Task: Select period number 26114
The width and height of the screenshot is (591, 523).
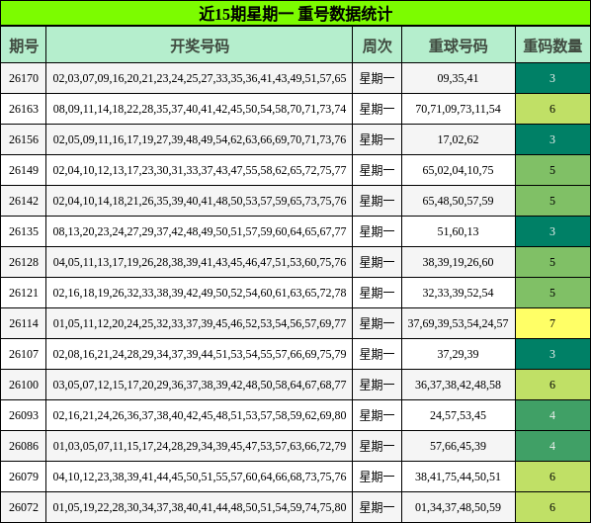Action: [x=24, y=323]
